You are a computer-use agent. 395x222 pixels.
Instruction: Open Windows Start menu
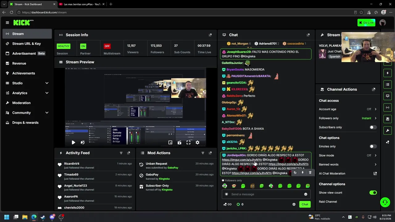coord(7,217)
